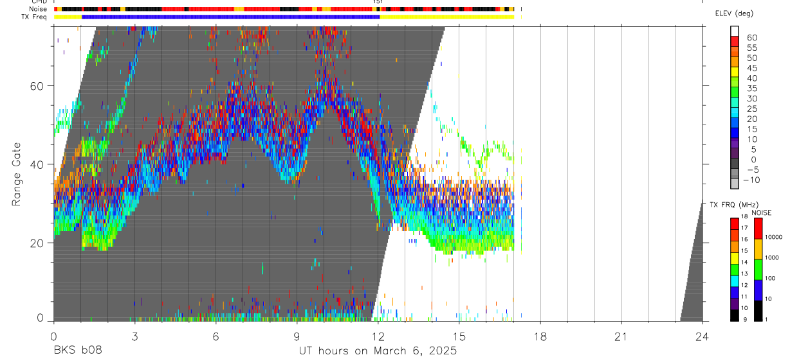Click the green segment of NOISE colorbar
The height and width of the screenshot is (364, 790).
[x=758, y=270]
